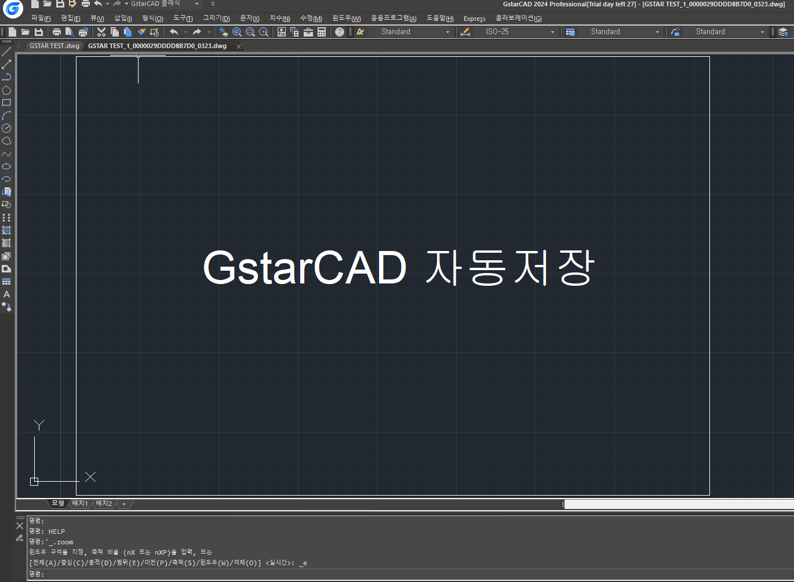
Task: Select the Revision cloud tool
Action: pos(6,141)
